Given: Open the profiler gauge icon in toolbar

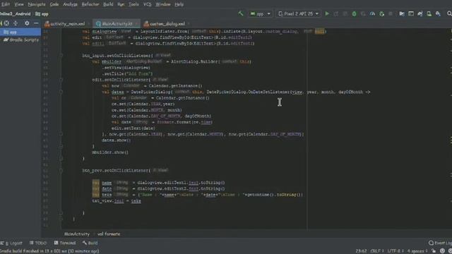Looking at the screenshot, I should [372, 13].
